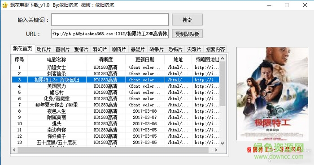Click the 地址 column header
Screen dimensions: 314x165
coord(178,59)
